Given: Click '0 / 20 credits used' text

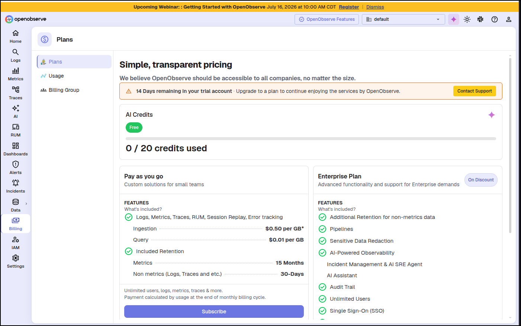Looking at the screenshot, I should click(166, 148).
